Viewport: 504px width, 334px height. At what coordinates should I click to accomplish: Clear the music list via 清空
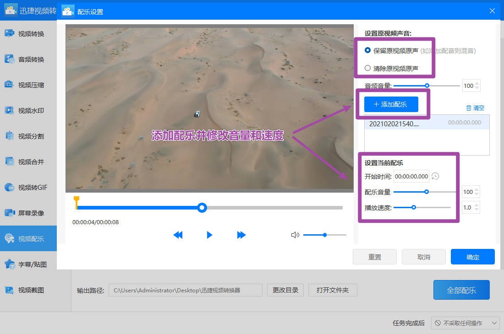pyautogui.click(x=475, y=108)
